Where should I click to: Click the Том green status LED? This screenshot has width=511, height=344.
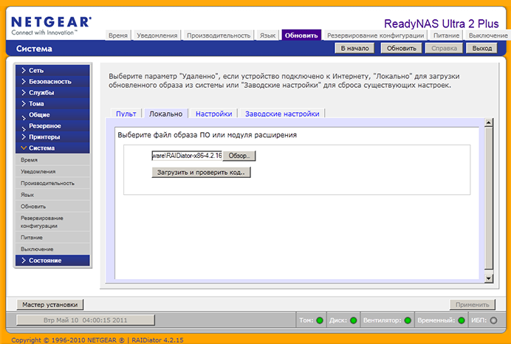pos(320,320)
